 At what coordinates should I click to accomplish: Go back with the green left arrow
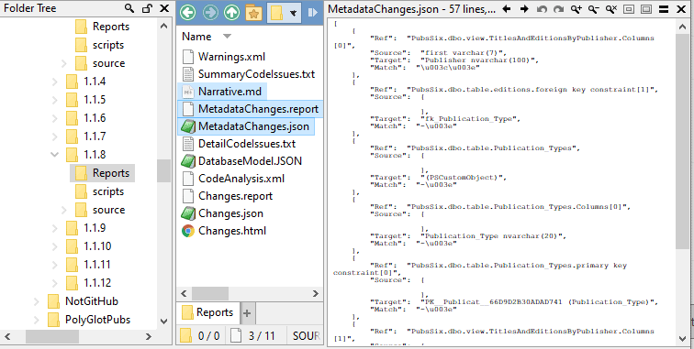[188, 13]
